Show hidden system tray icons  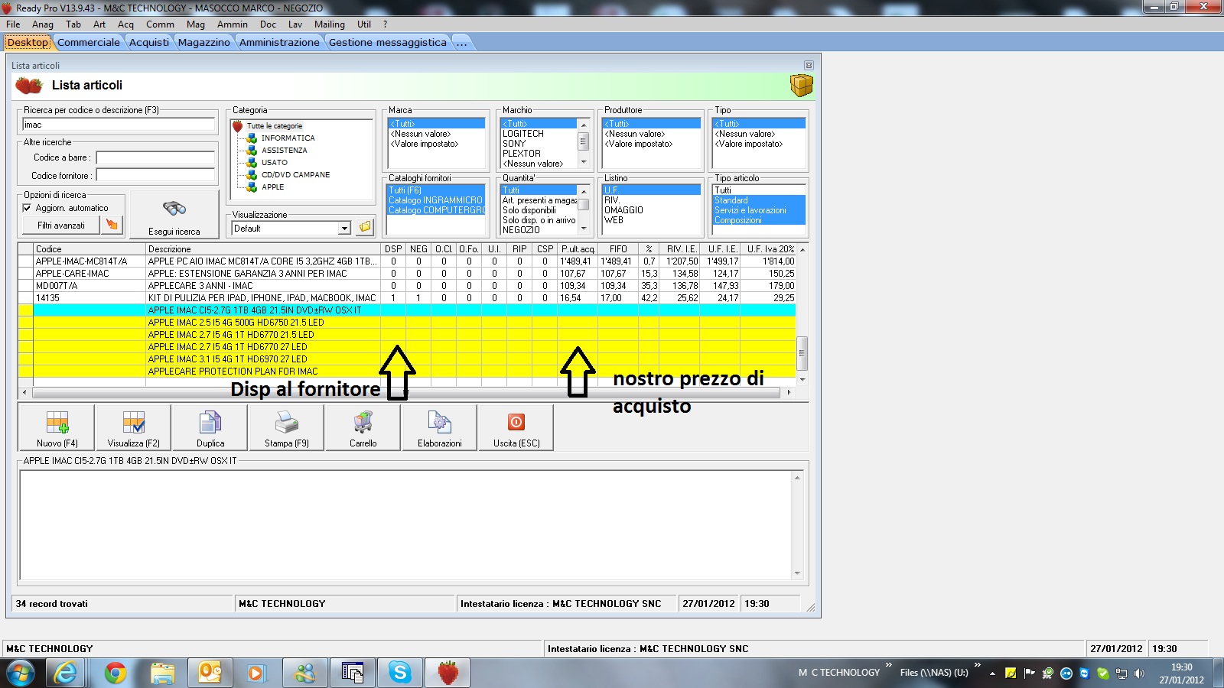[992, 673]
